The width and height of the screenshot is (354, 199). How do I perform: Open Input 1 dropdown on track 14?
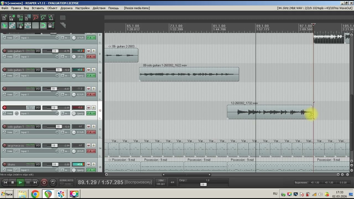pyautogui.click(x=40, y=151)
